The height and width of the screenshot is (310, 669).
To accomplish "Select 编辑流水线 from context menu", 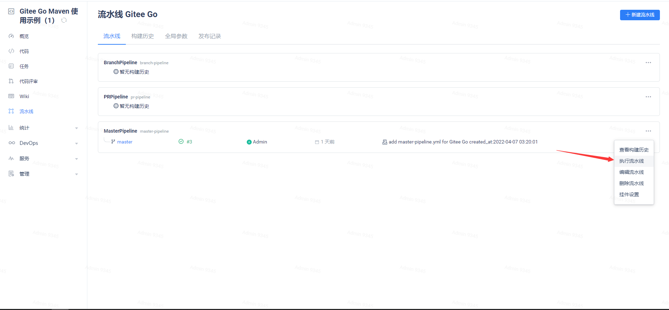I will (x=634, y=172).
